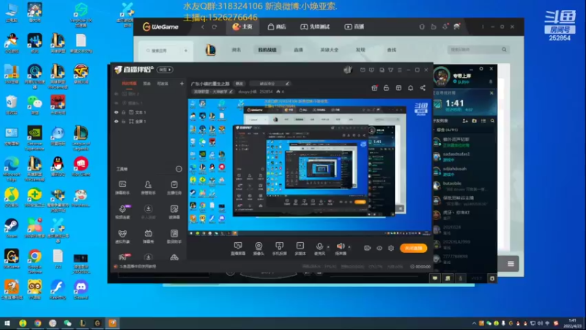Switch to the second scene tab
Screen dimensions: 586x330
coord(147,84)
